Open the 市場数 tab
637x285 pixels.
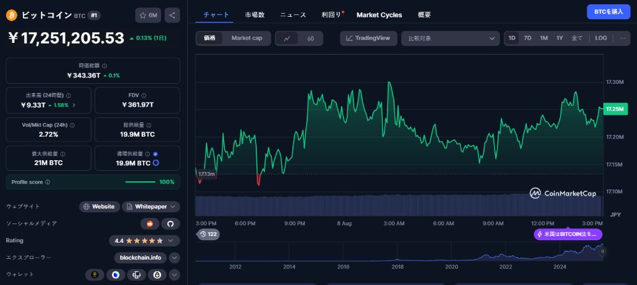click(254, 15)
